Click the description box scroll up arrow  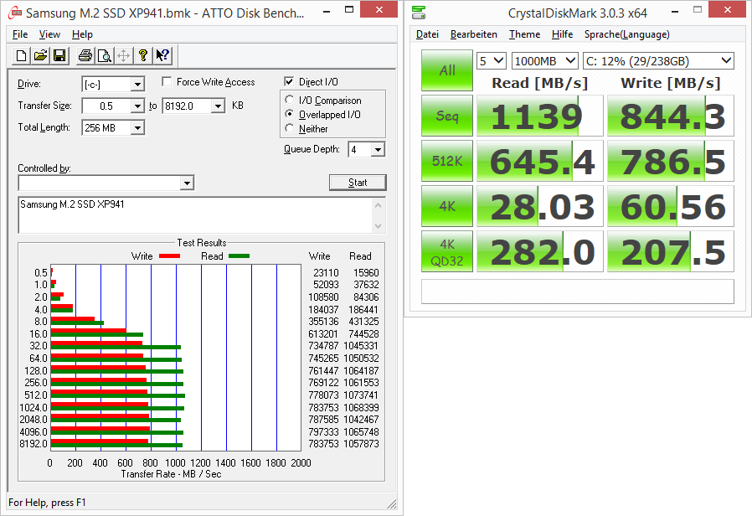click(x=378, y=204)
